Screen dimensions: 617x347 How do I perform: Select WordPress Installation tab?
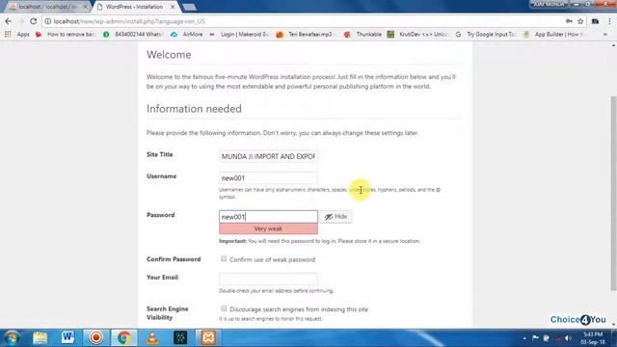click(134, 7)
